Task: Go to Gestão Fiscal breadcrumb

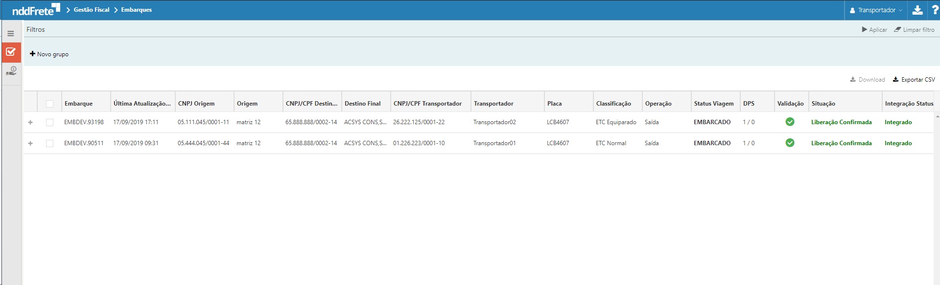Action: click(x=91, y=10)
